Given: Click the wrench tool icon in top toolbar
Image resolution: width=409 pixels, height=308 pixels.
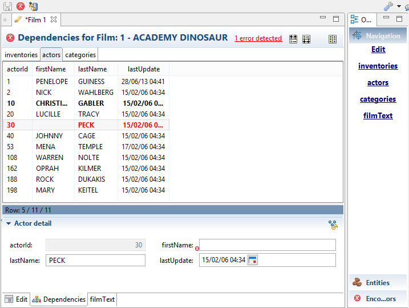Looking at the screenshot, I should tap(389, 6).
